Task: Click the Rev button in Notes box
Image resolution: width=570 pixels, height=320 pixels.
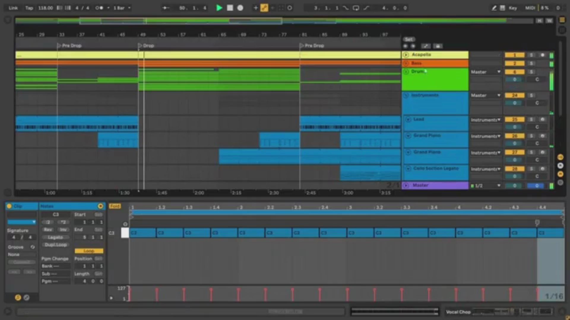Action: coord(48,230)
